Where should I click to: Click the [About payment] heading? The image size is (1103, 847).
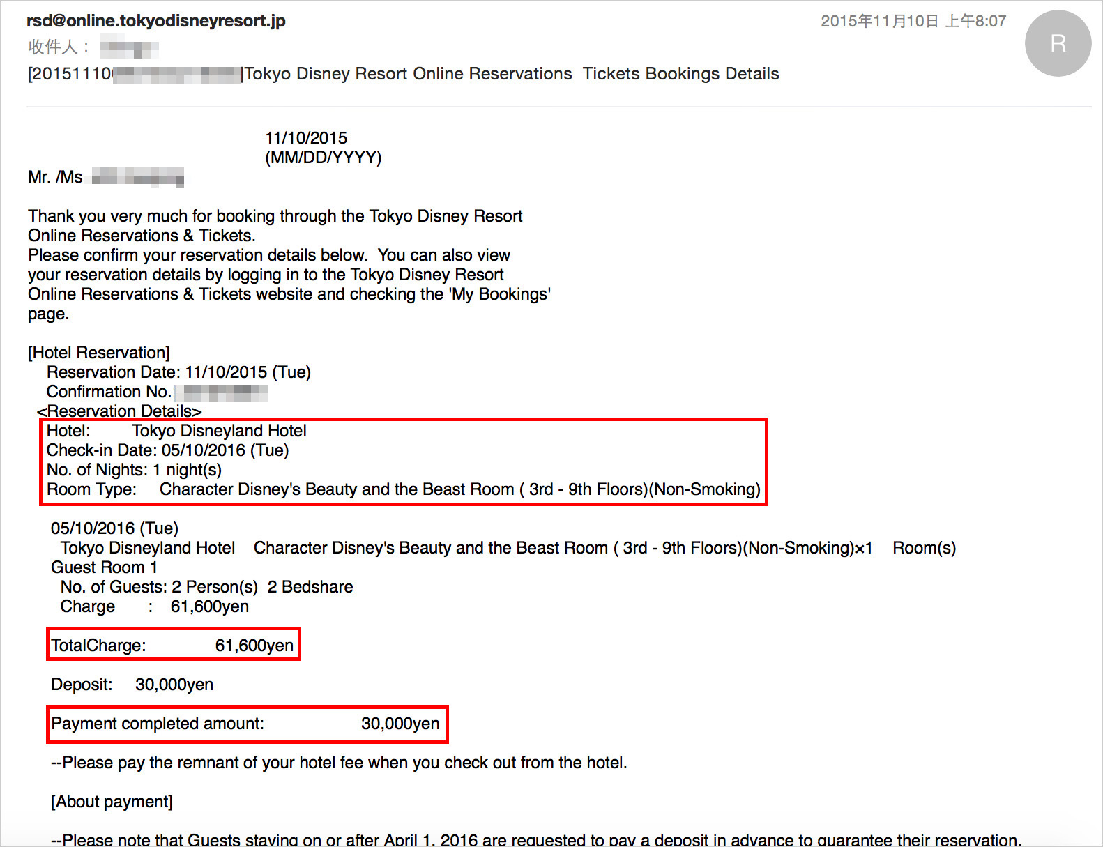[x=112, y=802]
